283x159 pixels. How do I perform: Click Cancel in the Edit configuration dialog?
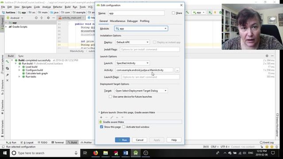point(140,140)
